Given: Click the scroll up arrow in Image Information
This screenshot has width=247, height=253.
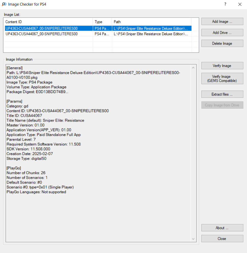Looking at the screenshot, I should click(193, 68).
